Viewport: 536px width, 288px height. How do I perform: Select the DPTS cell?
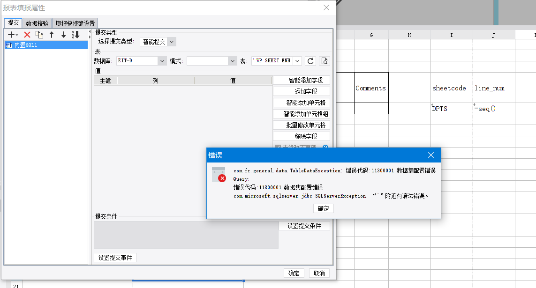(452, 109)
